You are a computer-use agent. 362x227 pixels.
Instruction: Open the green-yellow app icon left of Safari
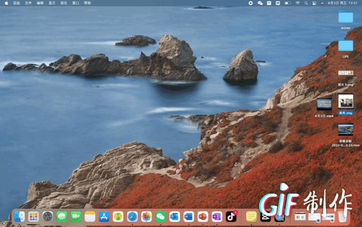coord(118,216)
